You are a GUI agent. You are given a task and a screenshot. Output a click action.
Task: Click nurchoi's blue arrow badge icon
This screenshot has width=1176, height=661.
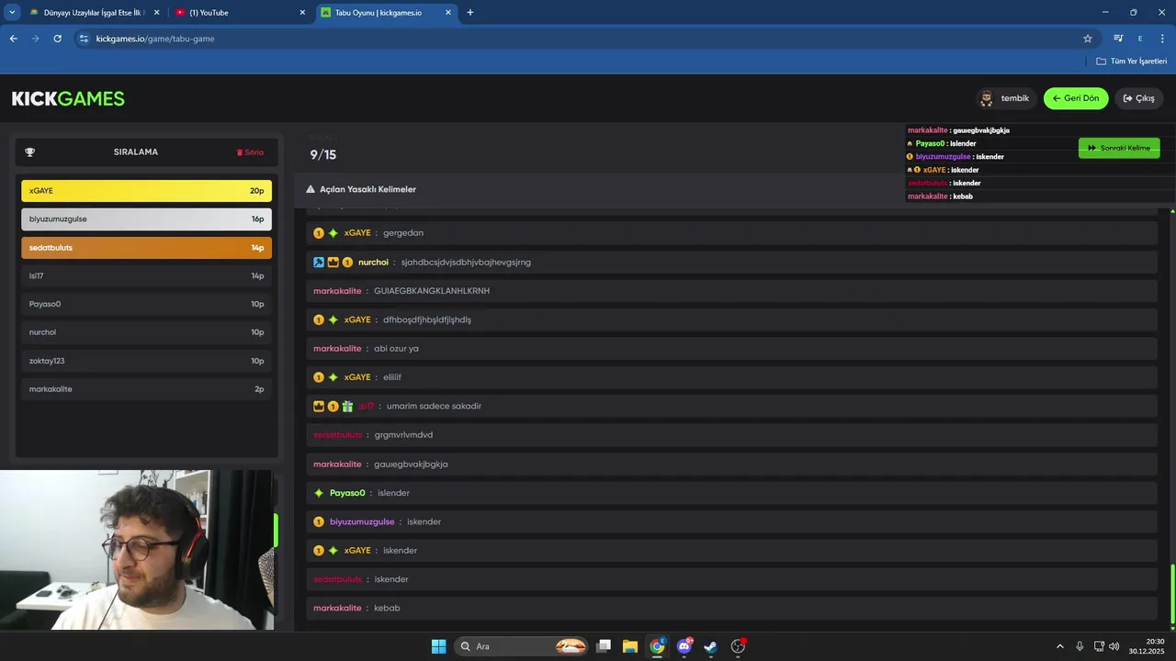click(319, 263)
